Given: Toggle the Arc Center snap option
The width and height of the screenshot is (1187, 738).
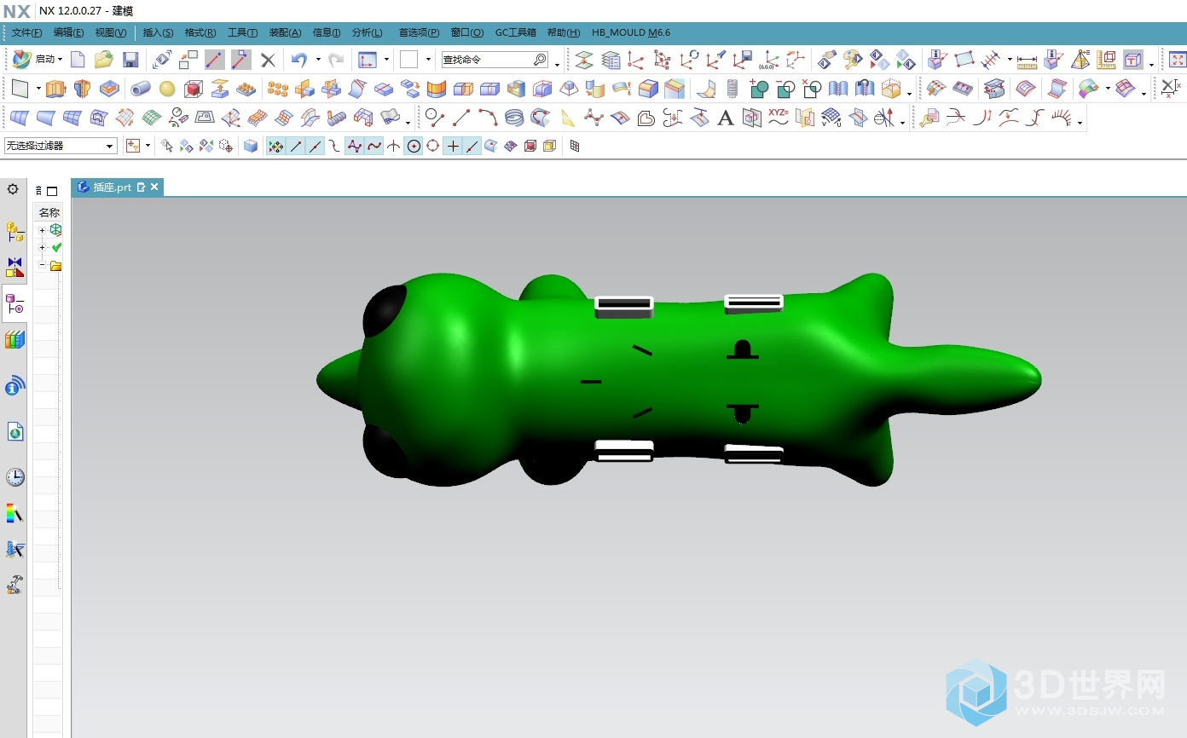Looking at the screenshot, I should (x=414, y=146).
